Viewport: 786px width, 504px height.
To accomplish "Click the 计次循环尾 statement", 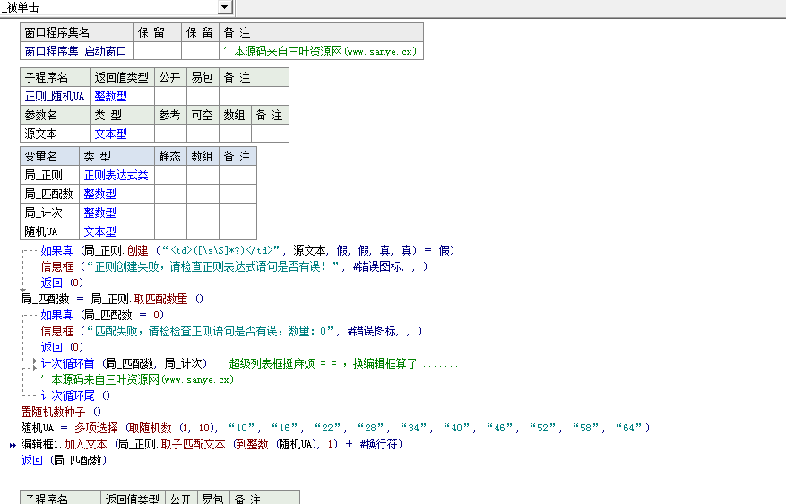I will 70,395.
